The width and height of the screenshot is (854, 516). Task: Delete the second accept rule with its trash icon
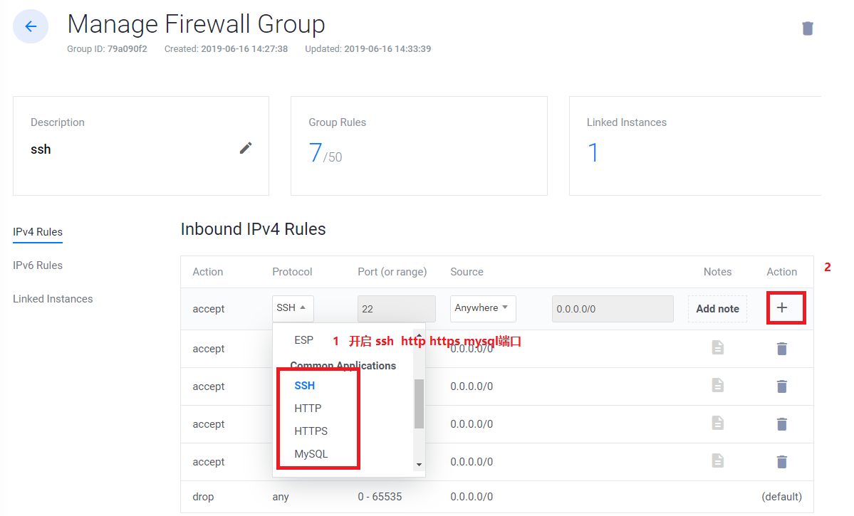(x=781, y=386)
